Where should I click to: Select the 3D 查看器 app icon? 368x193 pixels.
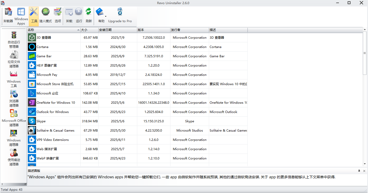pos(32,38)
